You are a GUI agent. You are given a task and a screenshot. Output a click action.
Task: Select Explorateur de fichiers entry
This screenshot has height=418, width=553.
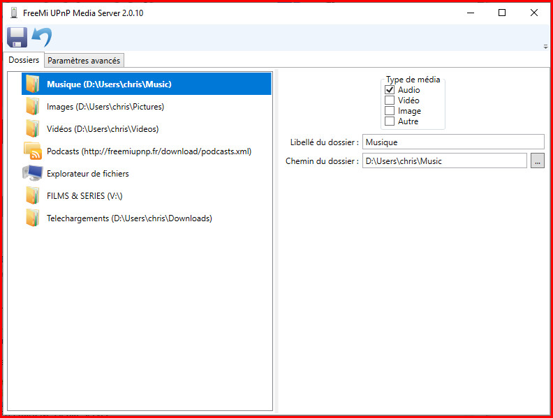click(x=147, y=173)
